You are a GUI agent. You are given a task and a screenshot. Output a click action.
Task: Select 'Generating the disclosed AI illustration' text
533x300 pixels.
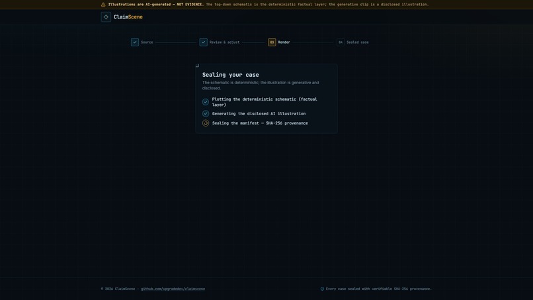259,114
